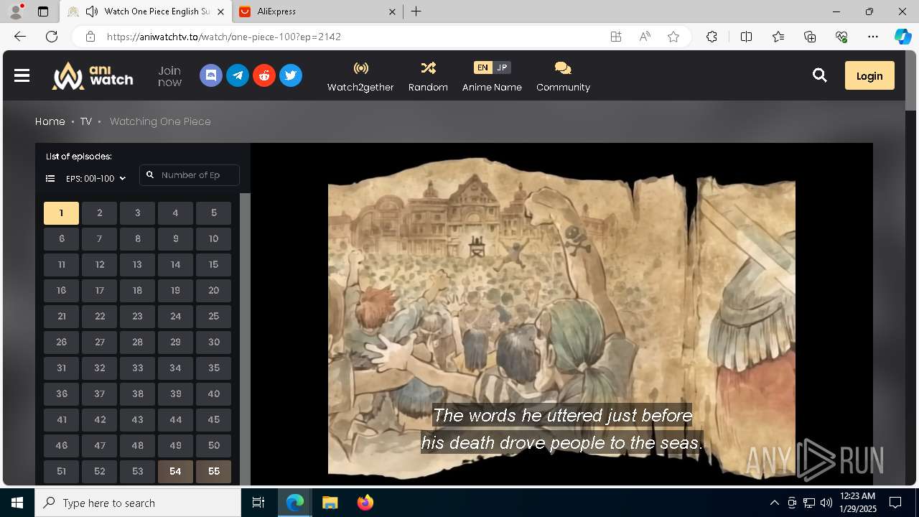
Task: Open the notifications center
Action: tap(895, 503)
